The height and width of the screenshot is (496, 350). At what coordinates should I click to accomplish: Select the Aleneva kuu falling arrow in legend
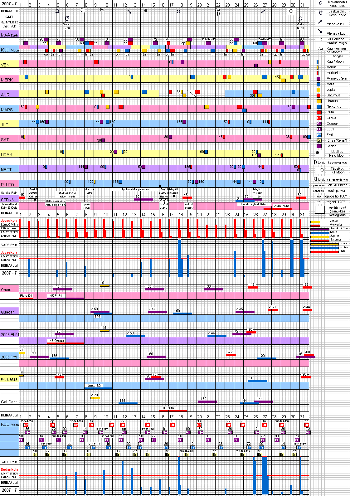point(320,31)
